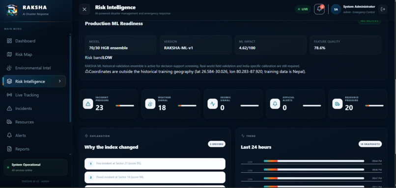Click the LIVE status badge
The height and width of the screenshot is (188, 396).
(303, 9)
